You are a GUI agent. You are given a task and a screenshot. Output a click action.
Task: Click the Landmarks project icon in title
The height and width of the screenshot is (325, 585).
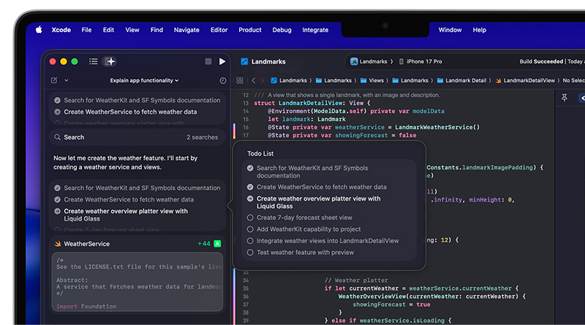[x=244, y=61]
